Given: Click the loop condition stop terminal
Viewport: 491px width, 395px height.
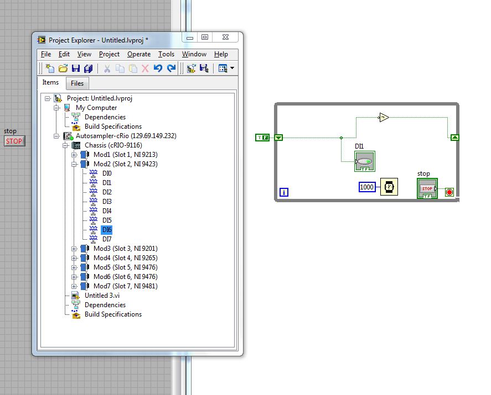Looking at the screenshot, I should (x=449, y=192).
